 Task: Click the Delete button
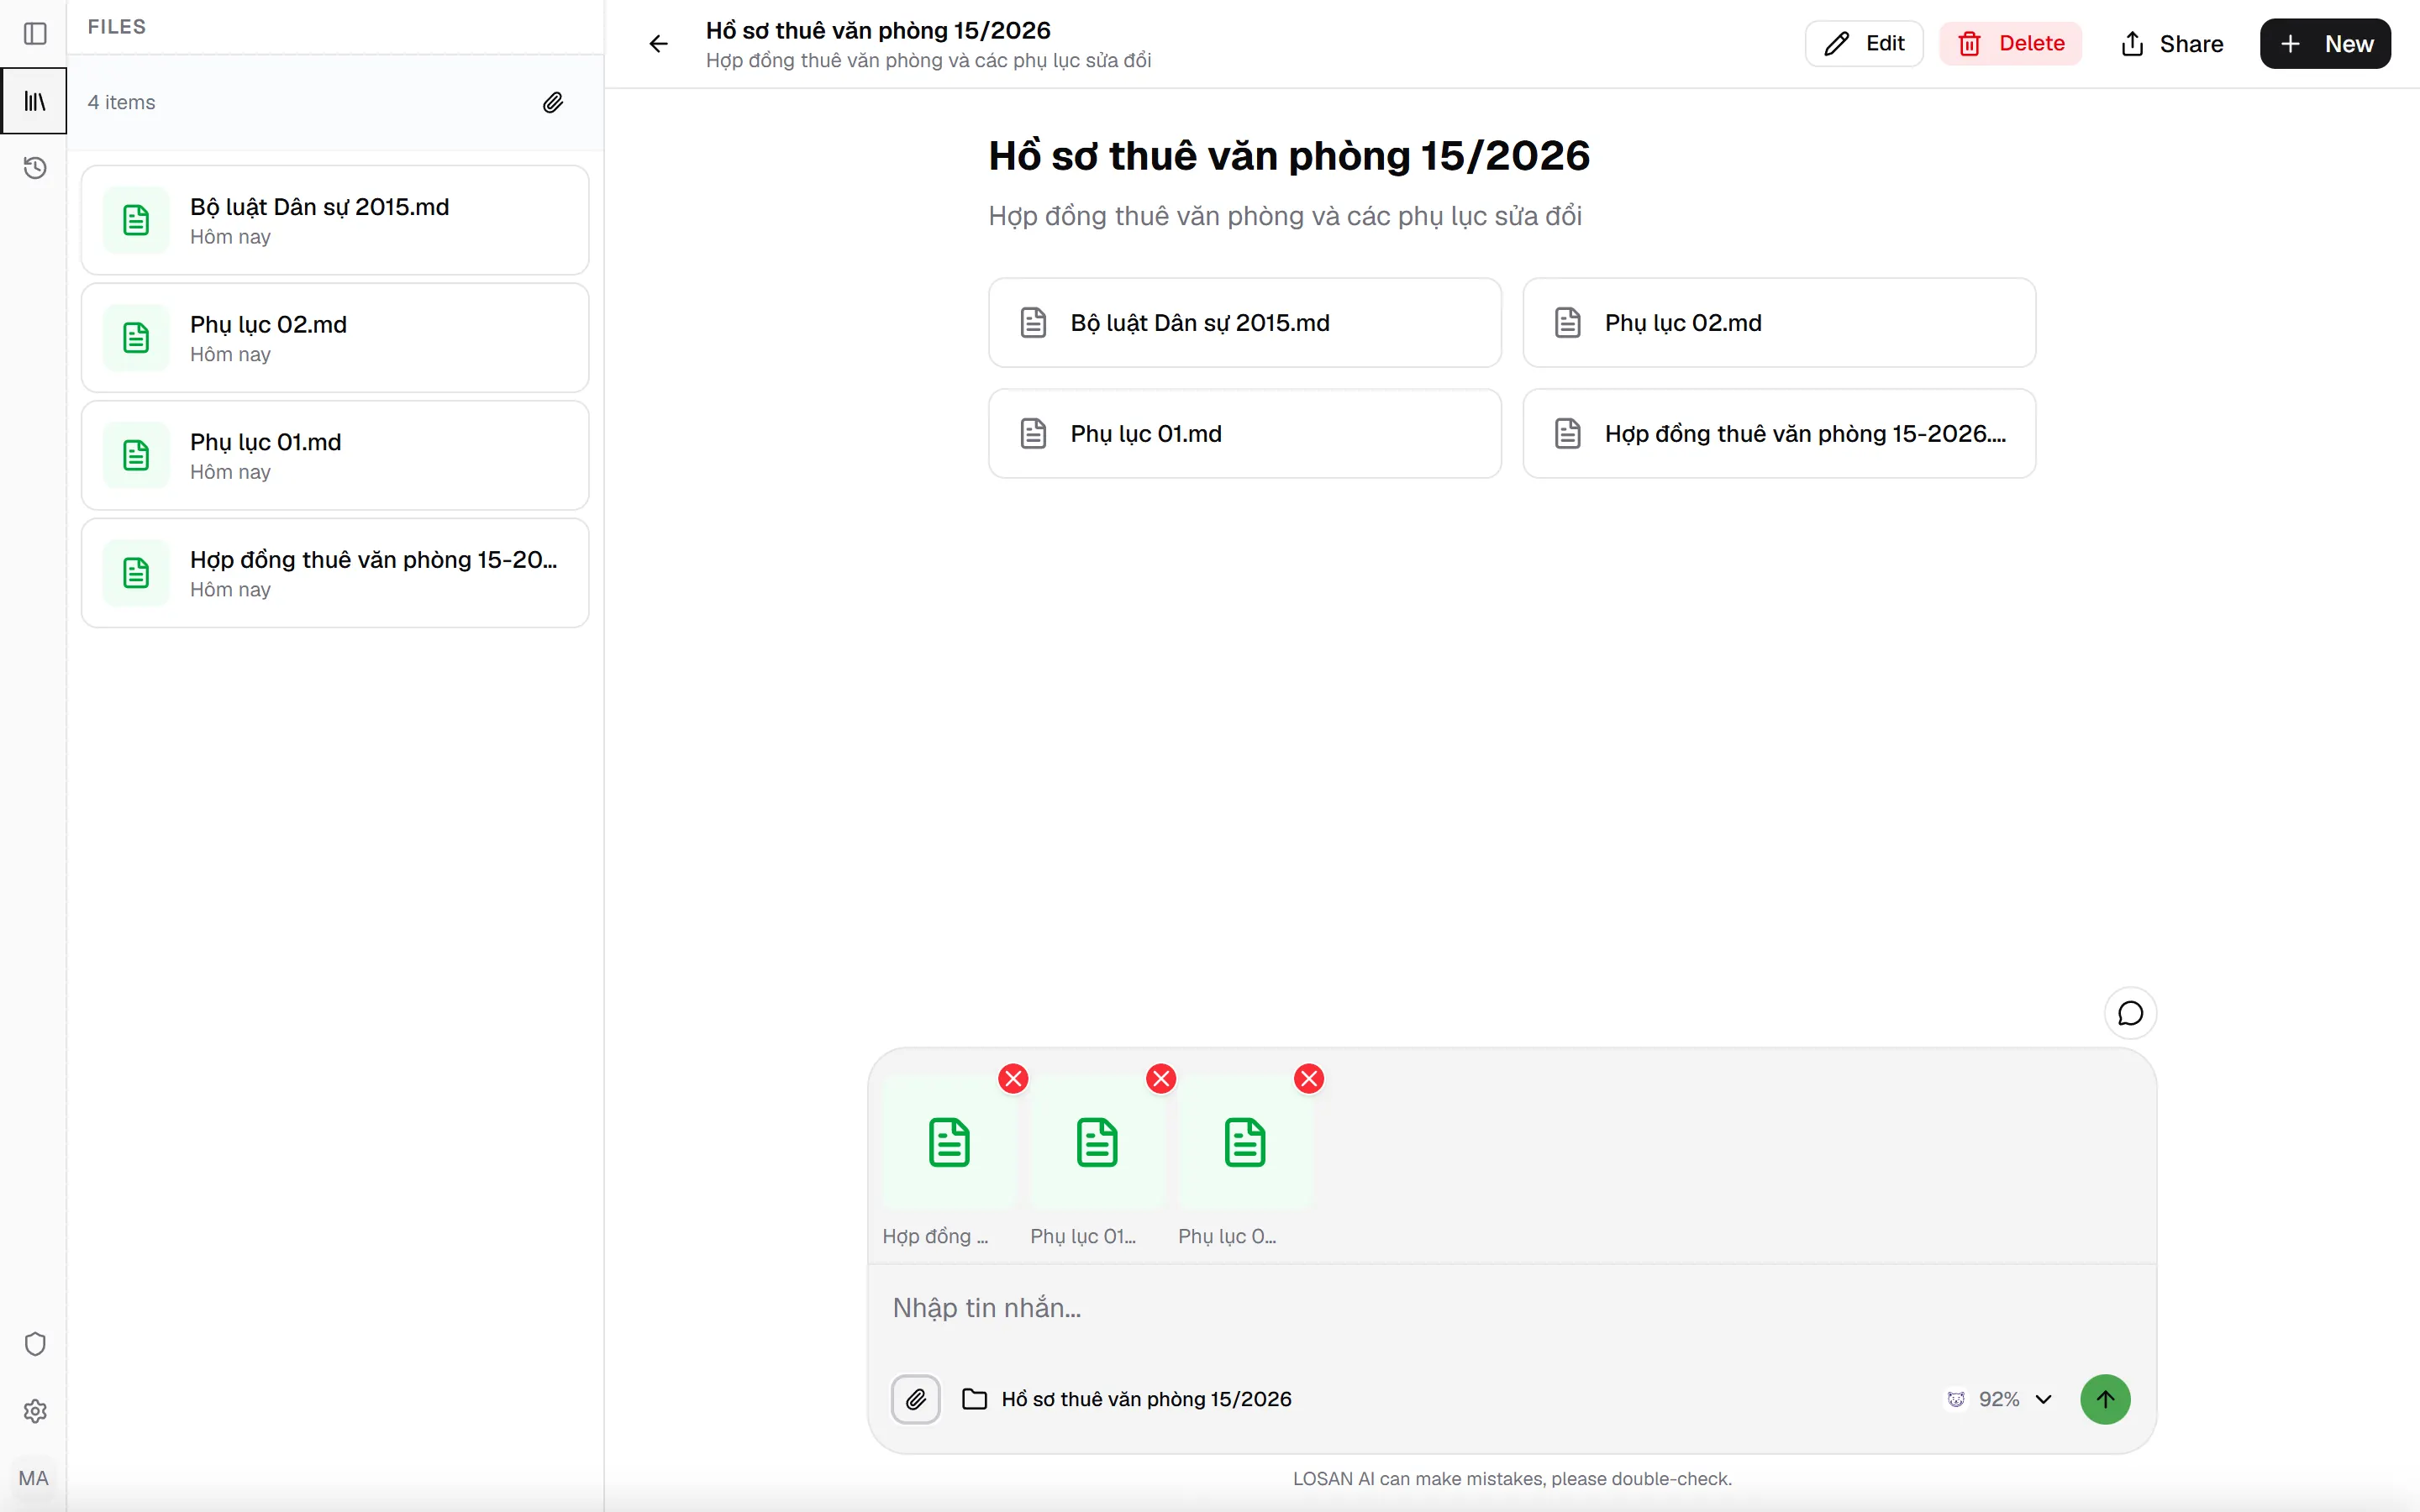click(2011, 44)
